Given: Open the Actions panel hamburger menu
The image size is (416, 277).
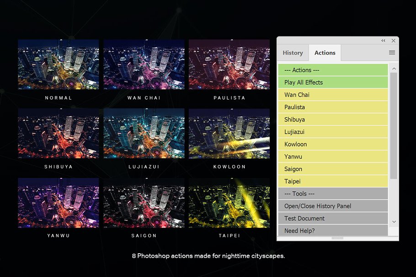Looking at the screenshot, I should tap(392, 52).
